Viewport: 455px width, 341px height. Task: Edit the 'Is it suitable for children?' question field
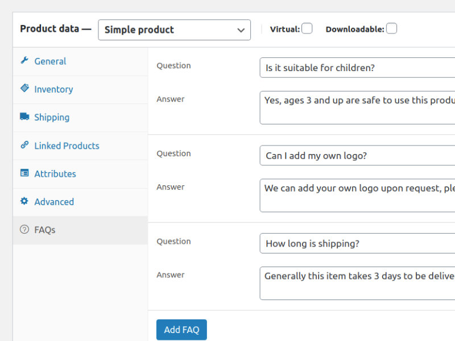(x=357, y=68)
